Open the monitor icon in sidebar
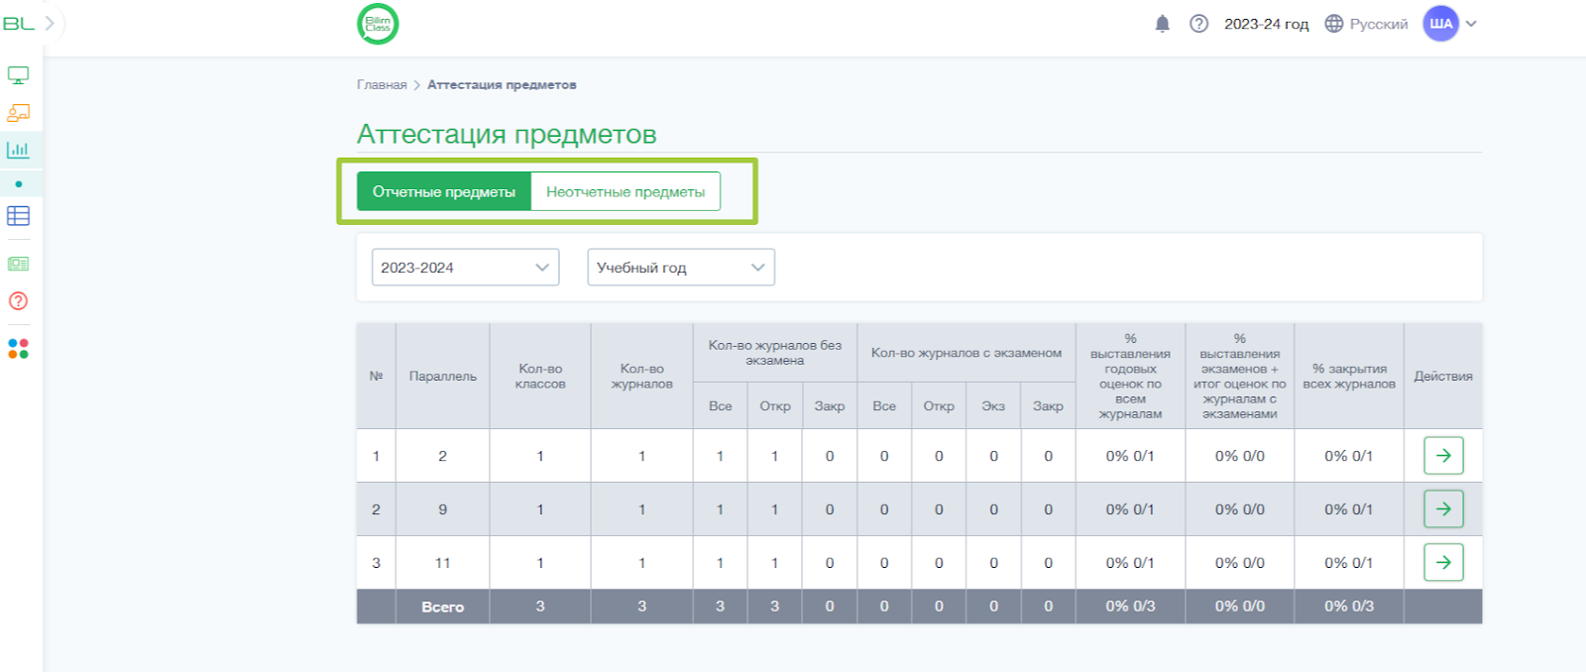Image resolution: width=1586 pixels, height=672 pixels. coord(18,75)
